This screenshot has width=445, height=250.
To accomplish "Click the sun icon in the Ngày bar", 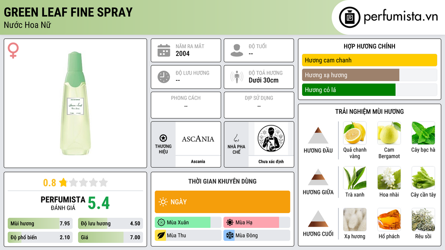I will [x=163, y=202].
